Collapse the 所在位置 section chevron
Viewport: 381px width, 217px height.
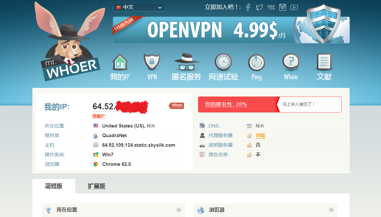(x=178, y=210)
